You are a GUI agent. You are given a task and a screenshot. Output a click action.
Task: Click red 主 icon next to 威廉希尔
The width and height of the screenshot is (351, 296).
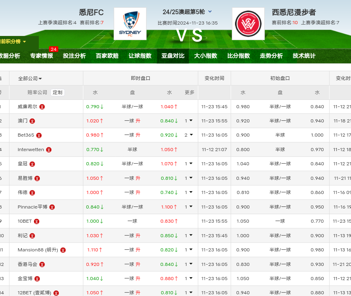click(42, 107)
